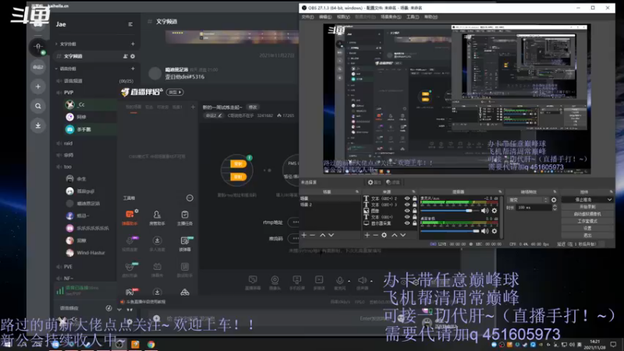Click the download icon in Kaiheila sidebar

pos(38,126)
